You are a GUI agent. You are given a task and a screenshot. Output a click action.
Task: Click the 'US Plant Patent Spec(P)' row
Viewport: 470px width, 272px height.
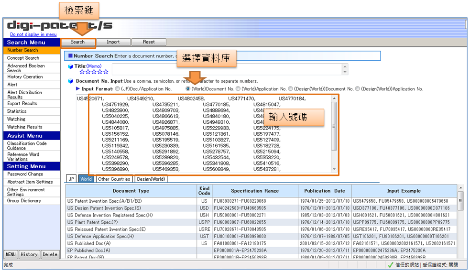pos(262,222)
